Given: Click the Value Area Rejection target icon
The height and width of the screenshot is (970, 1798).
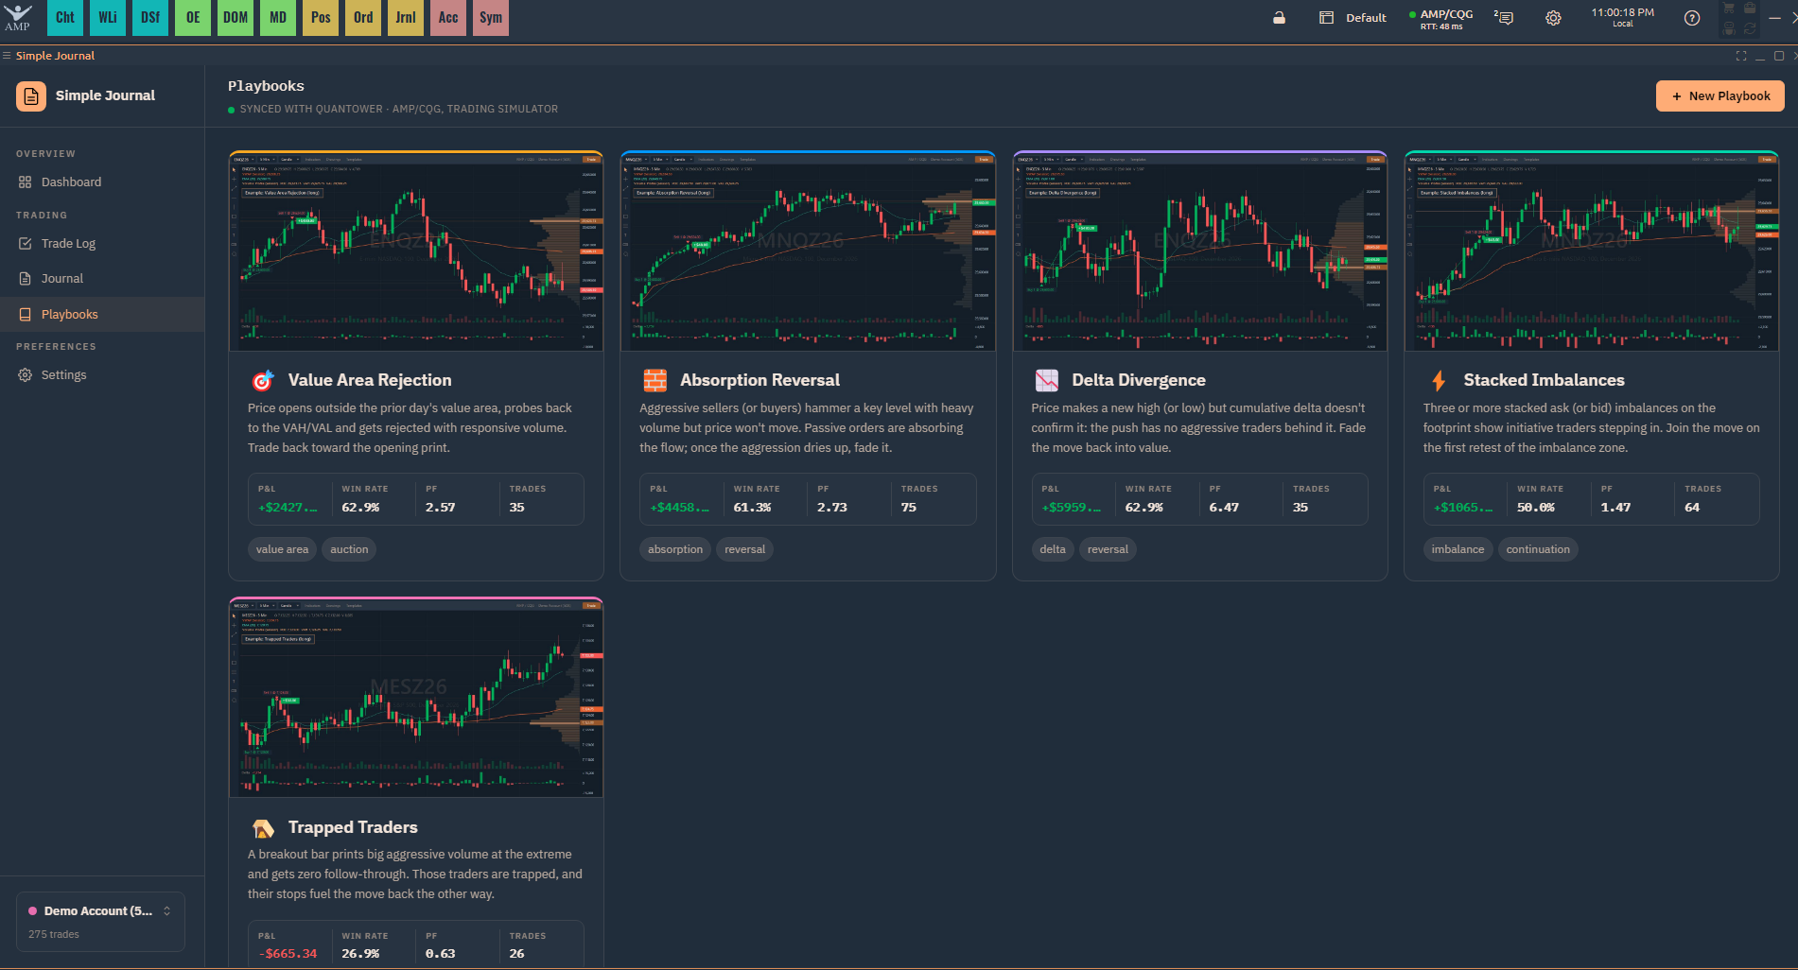Looking at the screenshot, I should coord(262,380).
